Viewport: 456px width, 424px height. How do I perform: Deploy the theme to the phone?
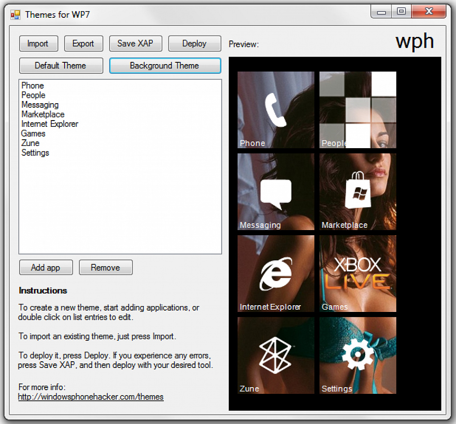click(195, 44)
